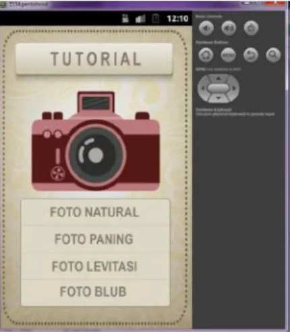The width and height of the screenshot is (290, 332).
Task: Tap the FOTO NATURAL menu button
Action: pos(95,212)
